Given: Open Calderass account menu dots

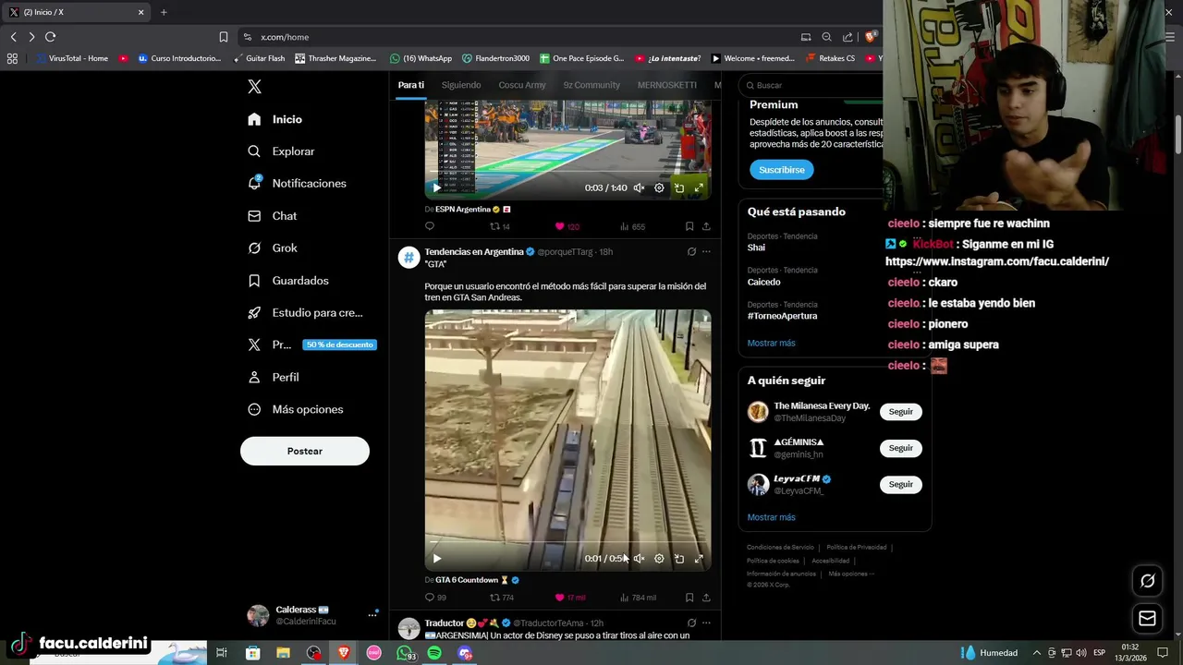Looking at the screenshot, I should 372,615.
